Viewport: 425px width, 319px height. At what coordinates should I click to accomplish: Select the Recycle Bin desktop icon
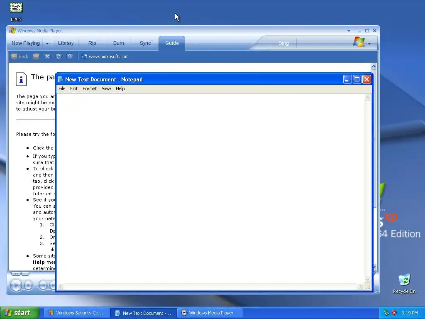click(x=404, y=283)
